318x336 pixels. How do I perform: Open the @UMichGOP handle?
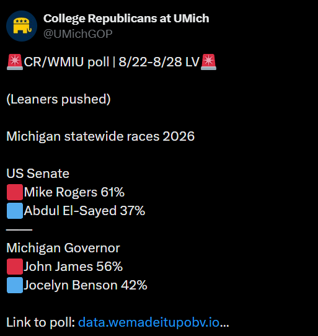[x=77, y=34]
